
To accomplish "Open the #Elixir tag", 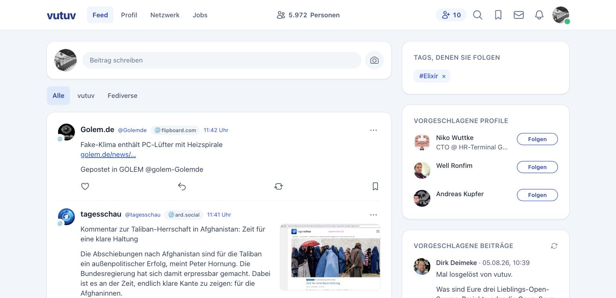I will pos(429,76).
